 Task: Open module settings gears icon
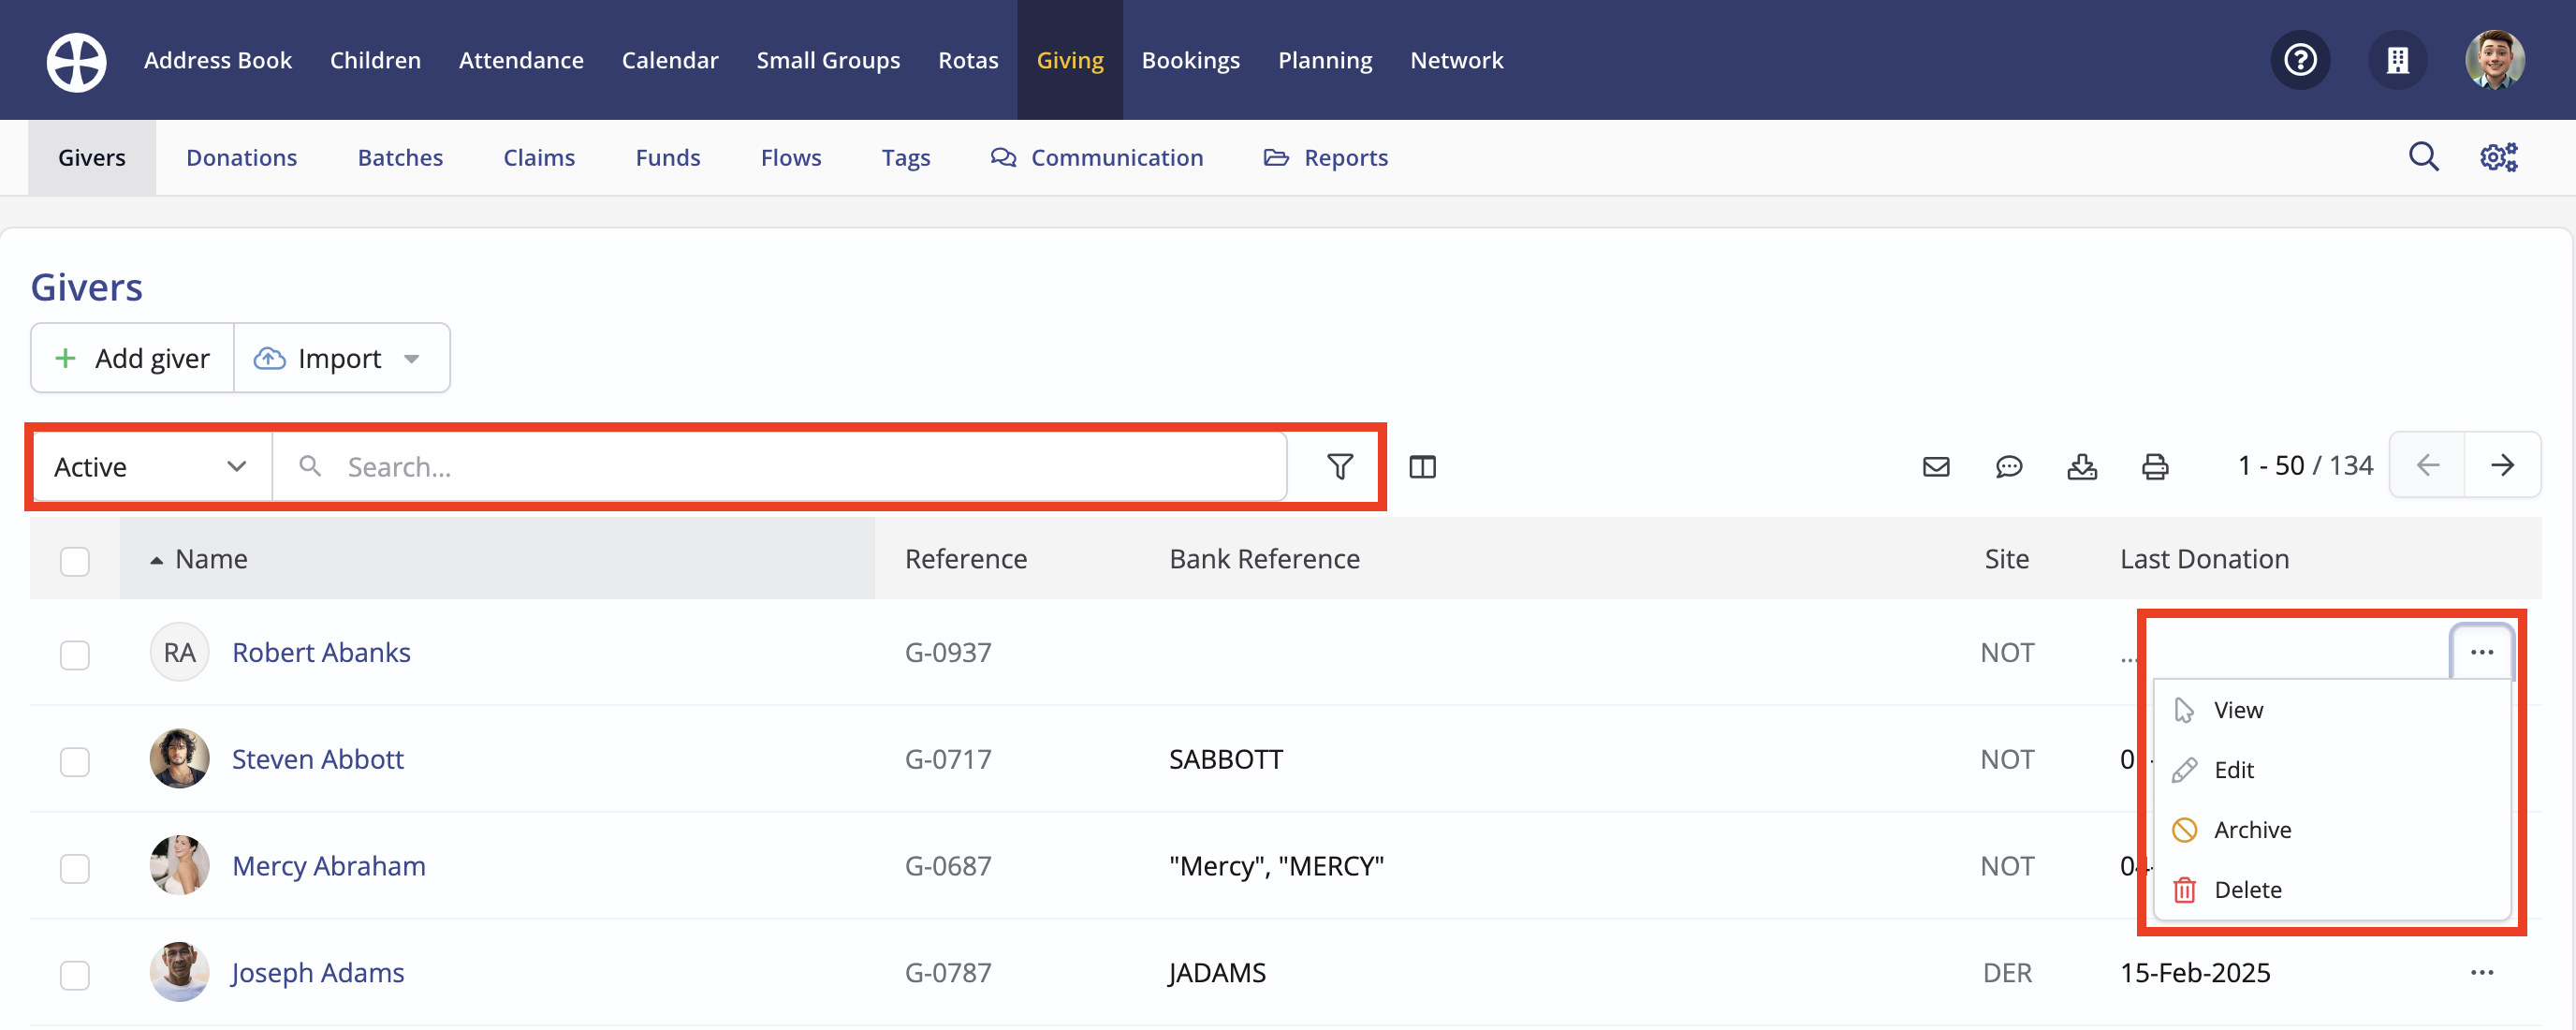click(2498, 157)
